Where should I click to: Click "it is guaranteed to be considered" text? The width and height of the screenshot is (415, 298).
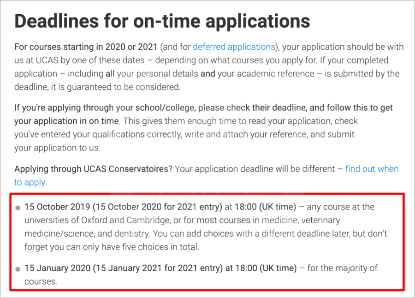coord(116,87)
